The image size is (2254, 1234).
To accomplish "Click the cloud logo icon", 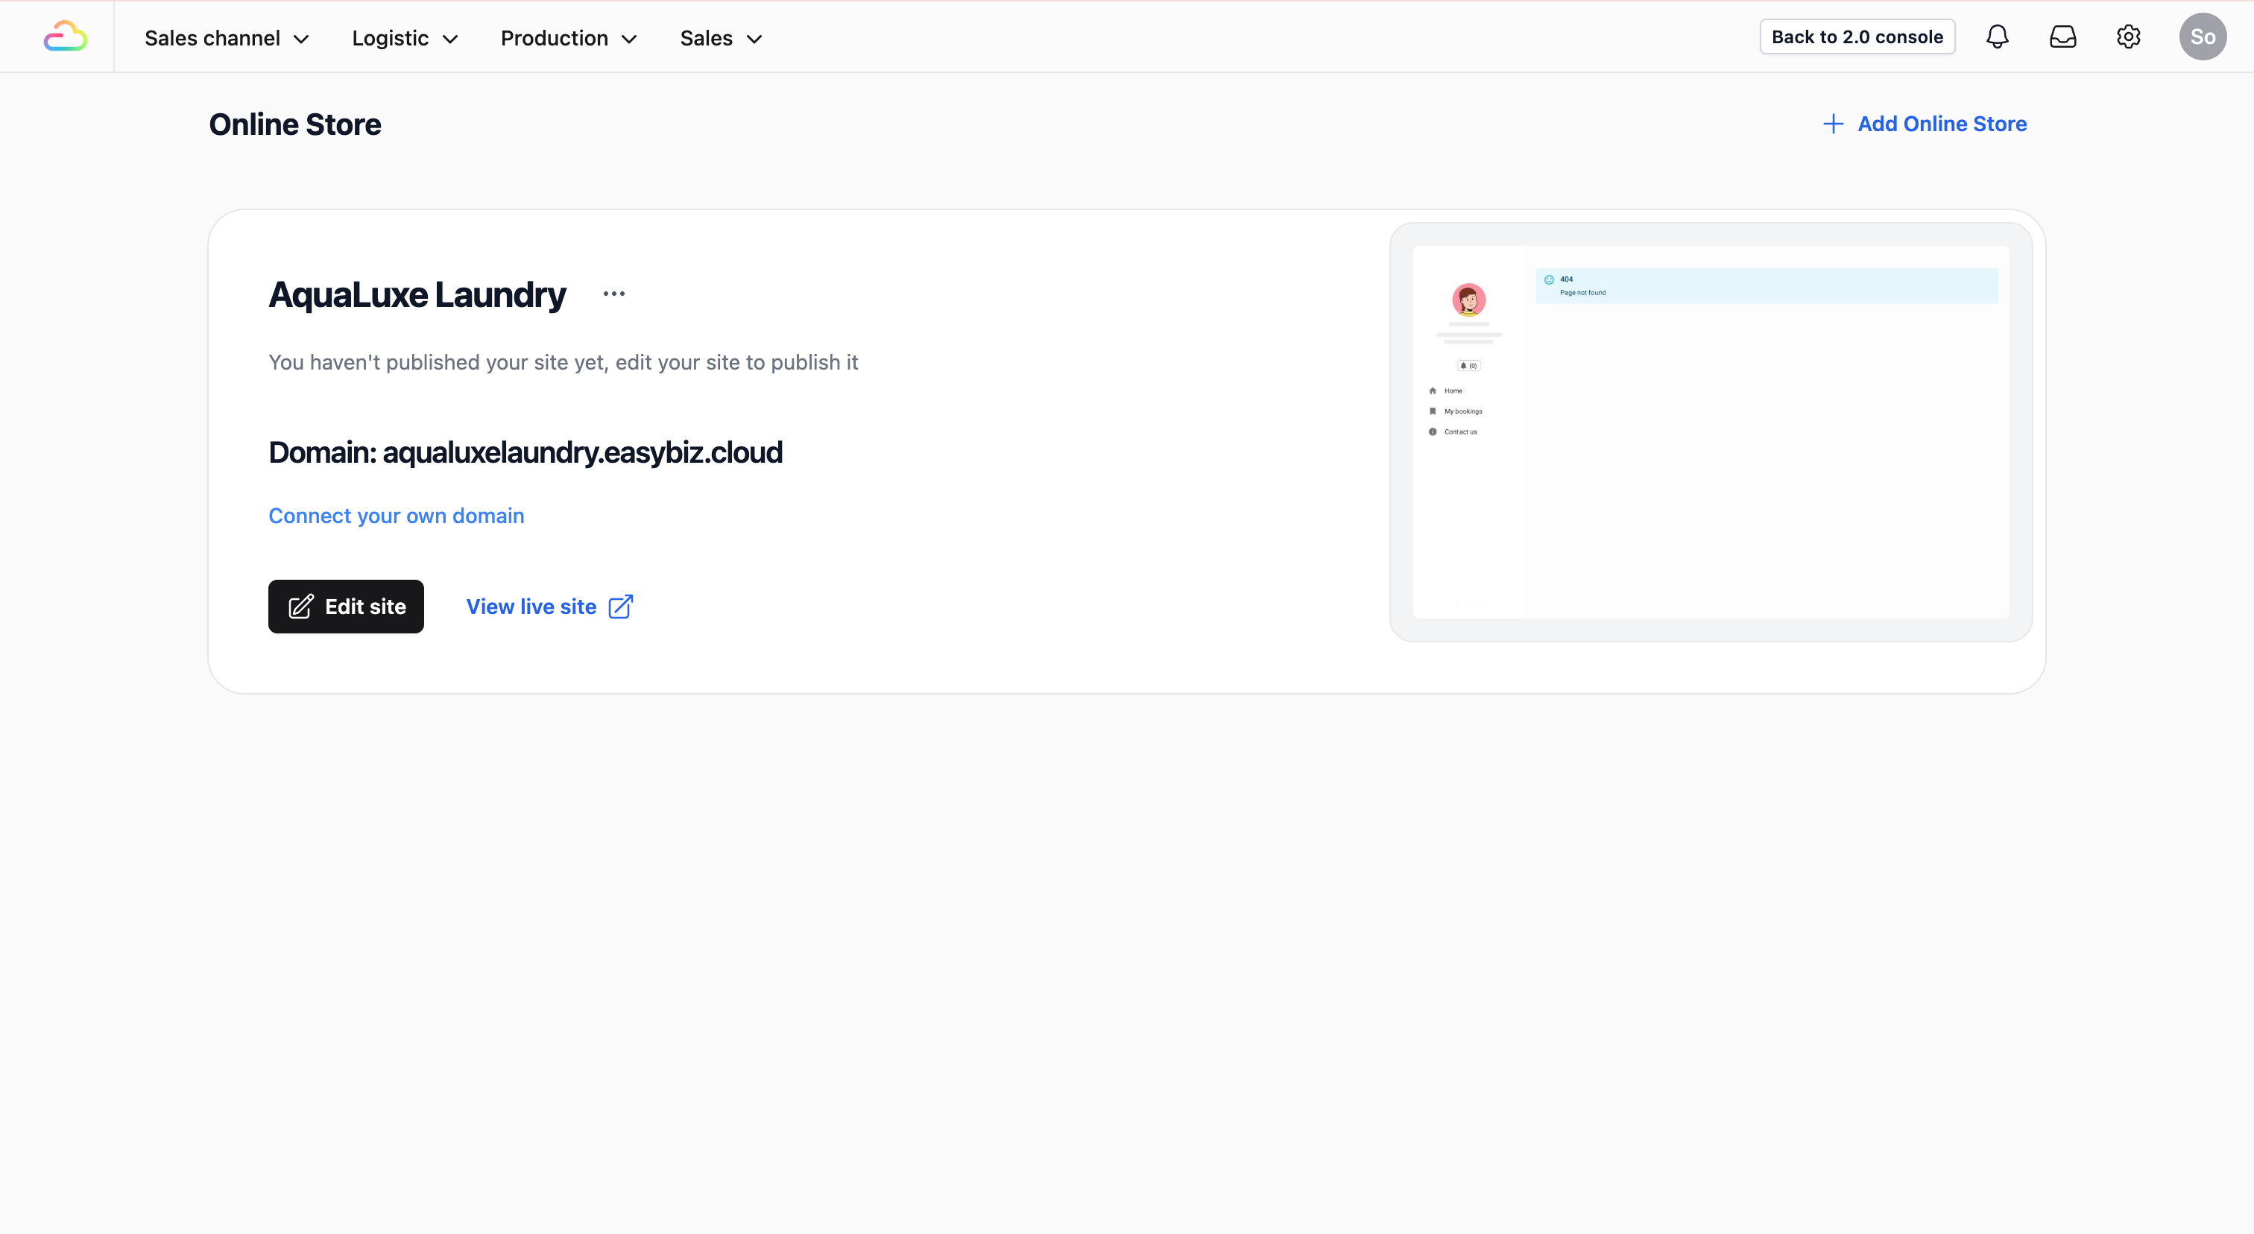I will (x=66, y=37).
